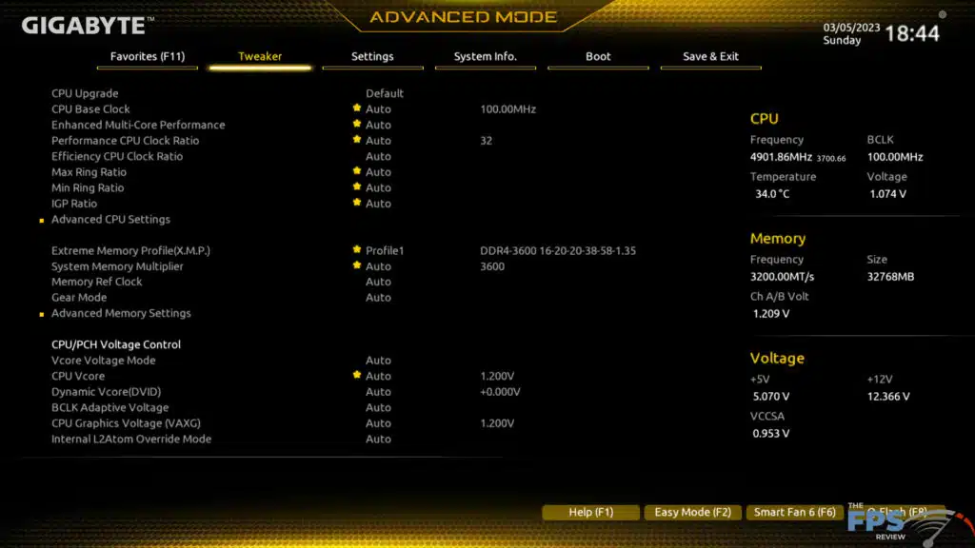Click the 3200.00MT/s memory frequency reading

pos(782,277)
